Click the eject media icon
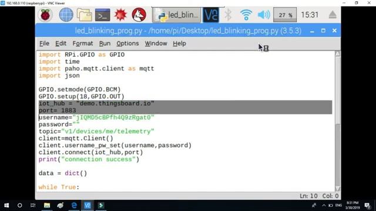376x211 pixels. 333,15
